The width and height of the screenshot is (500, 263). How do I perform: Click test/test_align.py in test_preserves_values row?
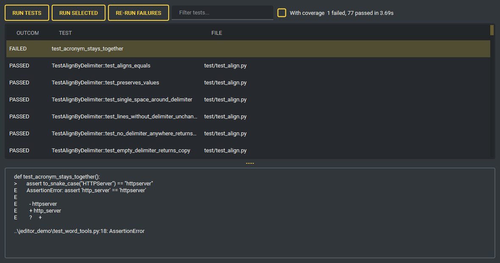coord(225,83)
